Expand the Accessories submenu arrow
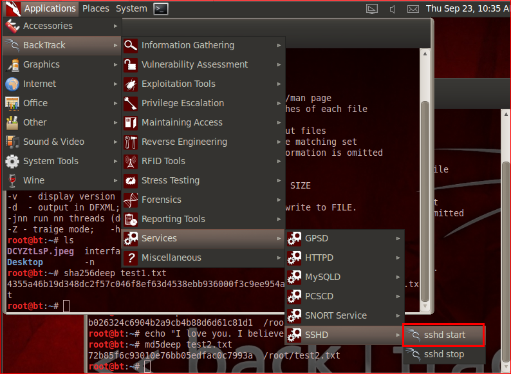This screenshot has height=374, width=511. [x=115, y=26]
